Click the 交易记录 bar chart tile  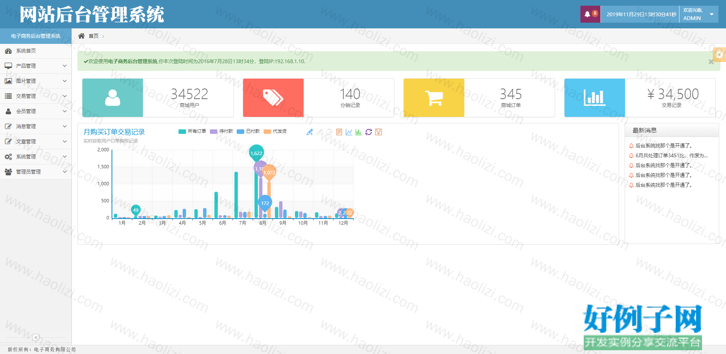pyautogui.click(x=595, y=98)
